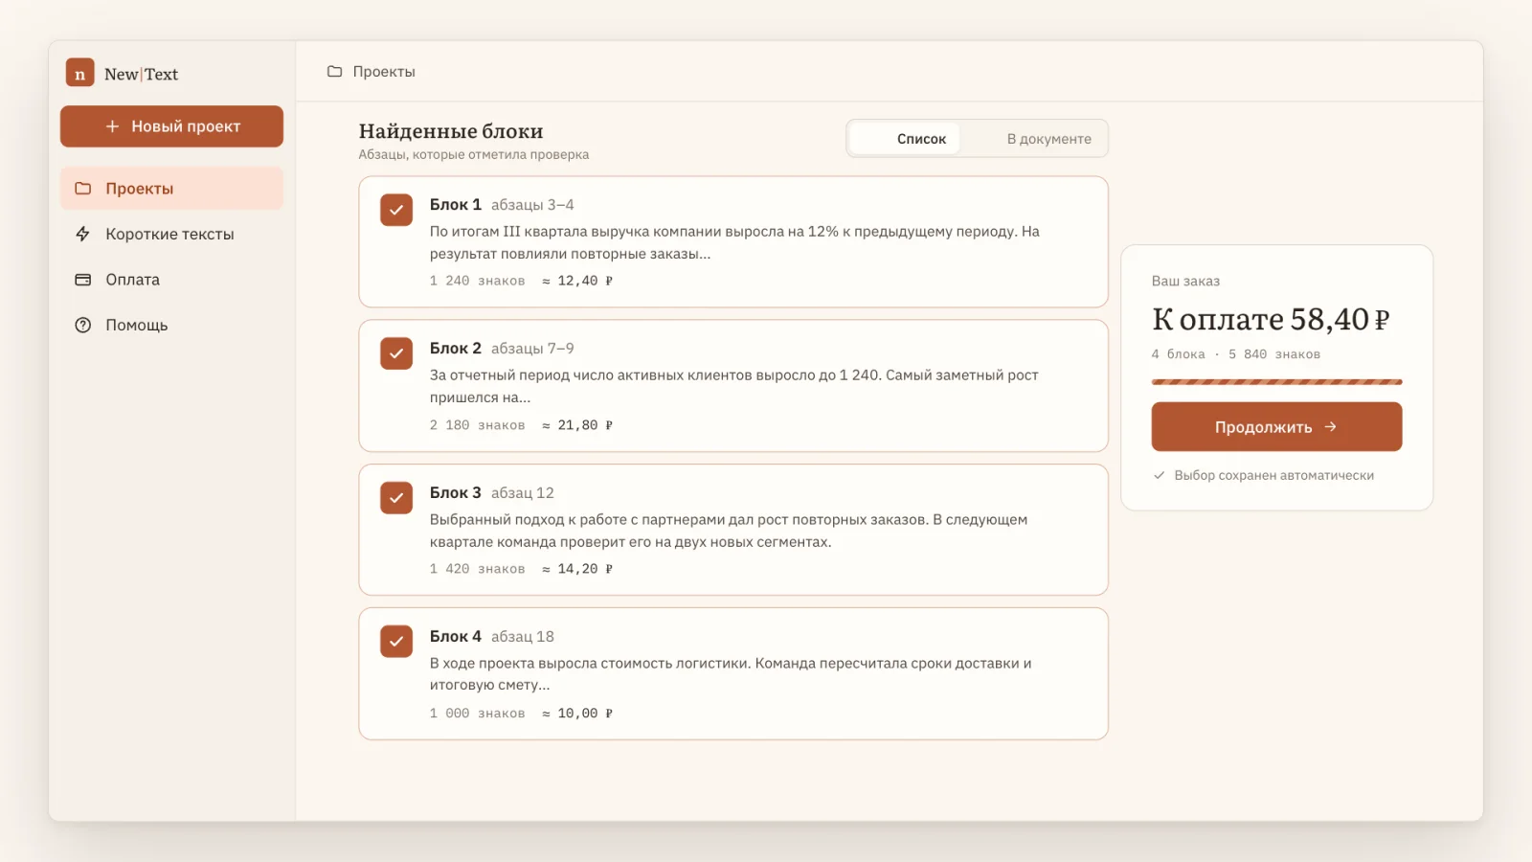The image size is (1532, 862).
Task: Click the К оплате 58,40 ₽ total
Action: coord(1271,319)
